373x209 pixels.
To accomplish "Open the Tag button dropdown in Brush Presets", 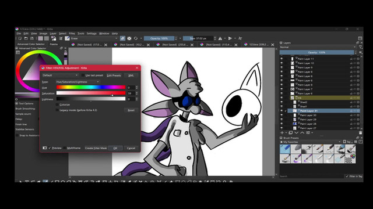I will (x=348, y=142).
